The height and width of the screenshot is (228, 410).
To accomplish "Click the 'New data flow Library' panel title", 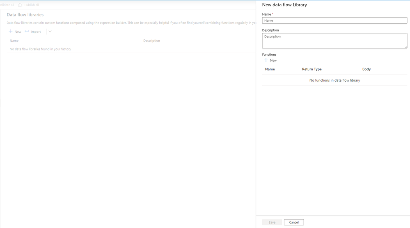I will point(284,5).
